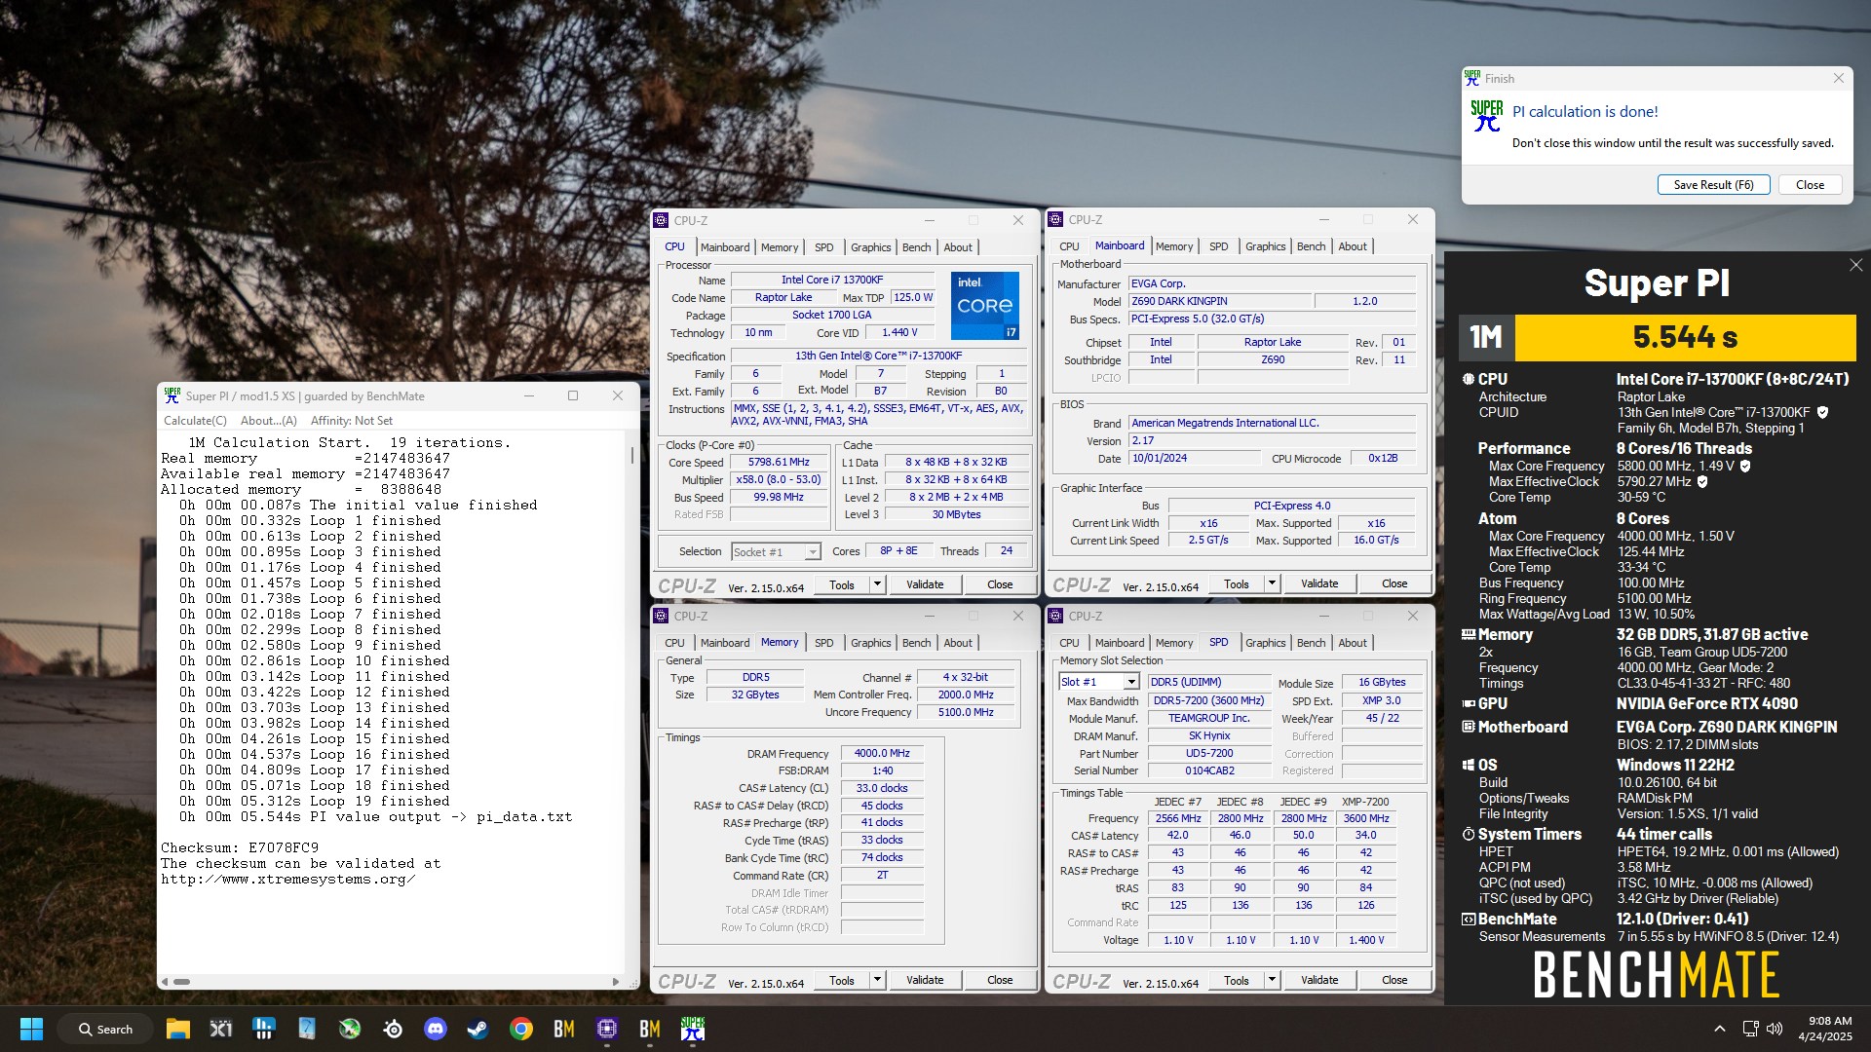Click the Motherboard icon in BenchMate panel

pyautogui.click(x=1469, y=727)
